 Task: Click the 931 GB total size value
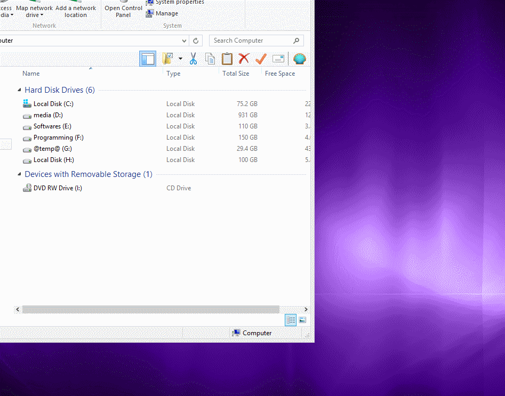click(247, 115)
